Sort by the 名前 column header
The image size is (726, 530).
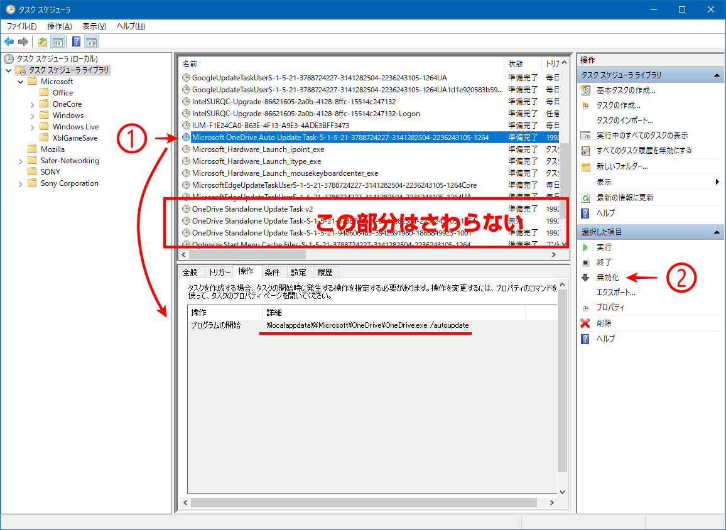tap(341, 64)
